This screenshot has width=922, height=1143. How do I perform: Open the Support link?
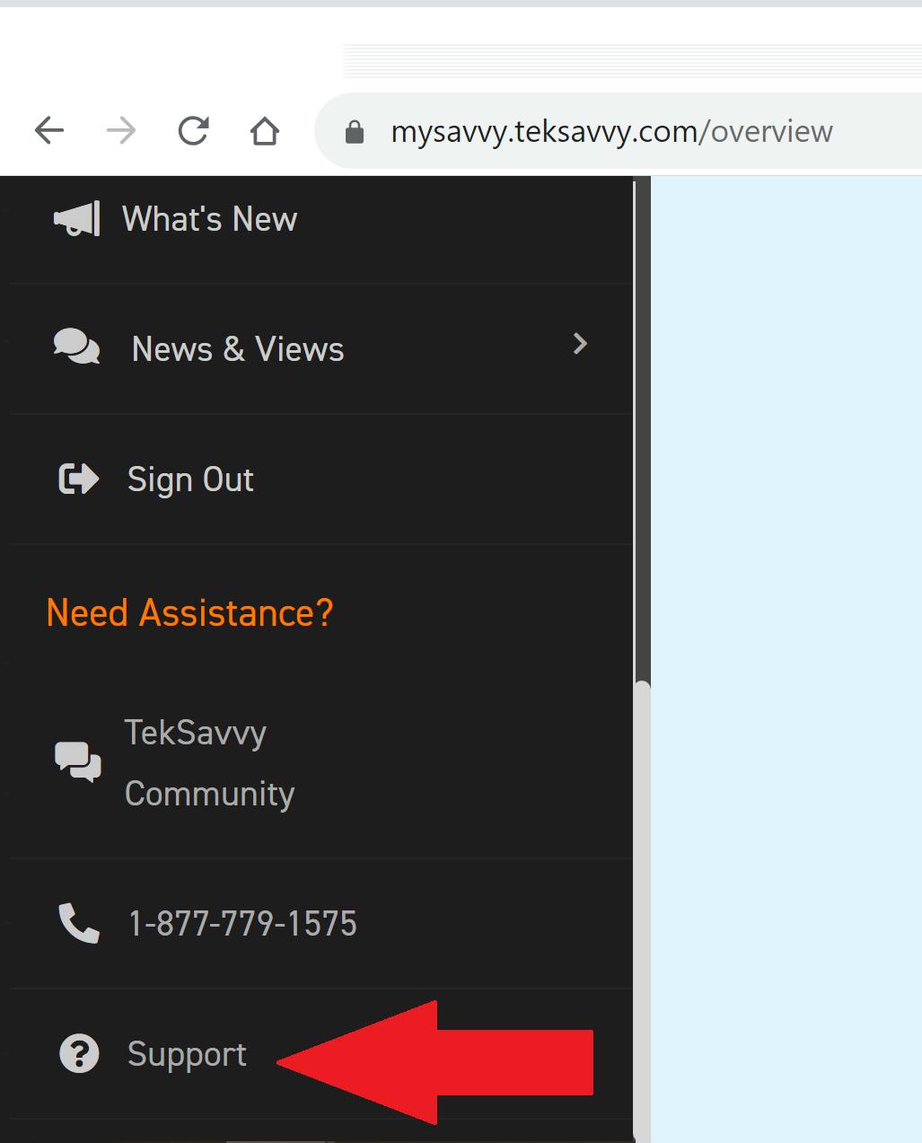click(x=187, y=1054)
